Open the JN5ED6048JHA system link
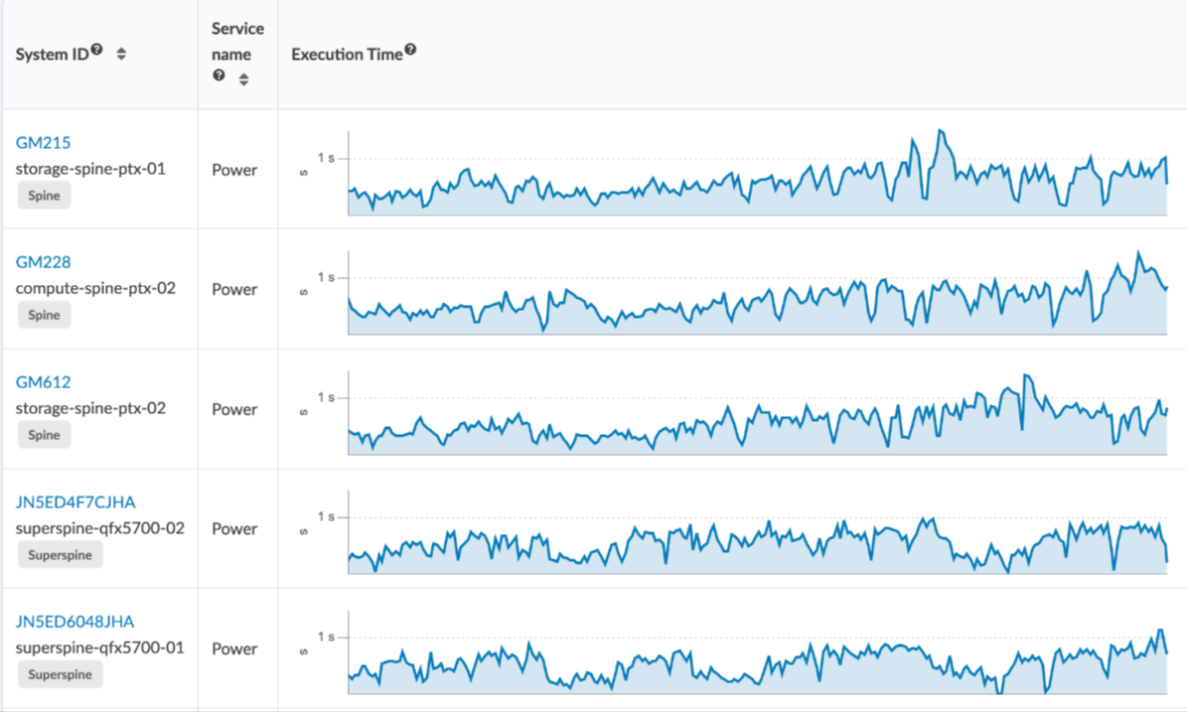 click(75, 622)
